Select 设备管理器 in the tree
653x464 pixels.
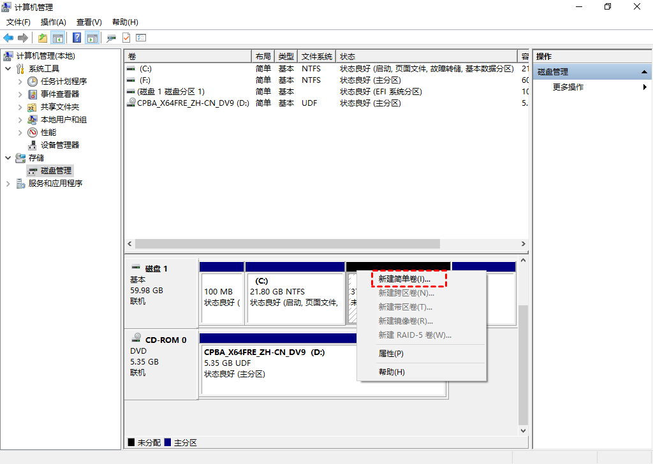tap(60, 145)
